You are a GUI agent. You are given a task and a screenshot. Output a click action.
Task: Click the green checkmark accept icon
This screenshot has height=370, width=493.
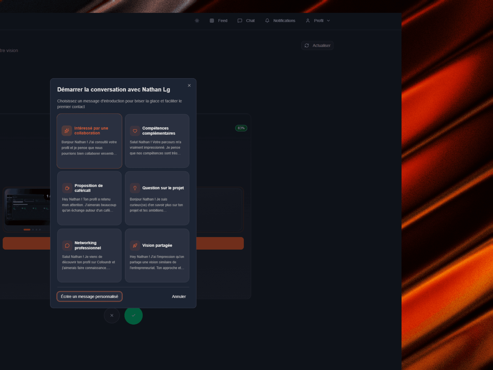pyautogui.click(x=133, y=315)
